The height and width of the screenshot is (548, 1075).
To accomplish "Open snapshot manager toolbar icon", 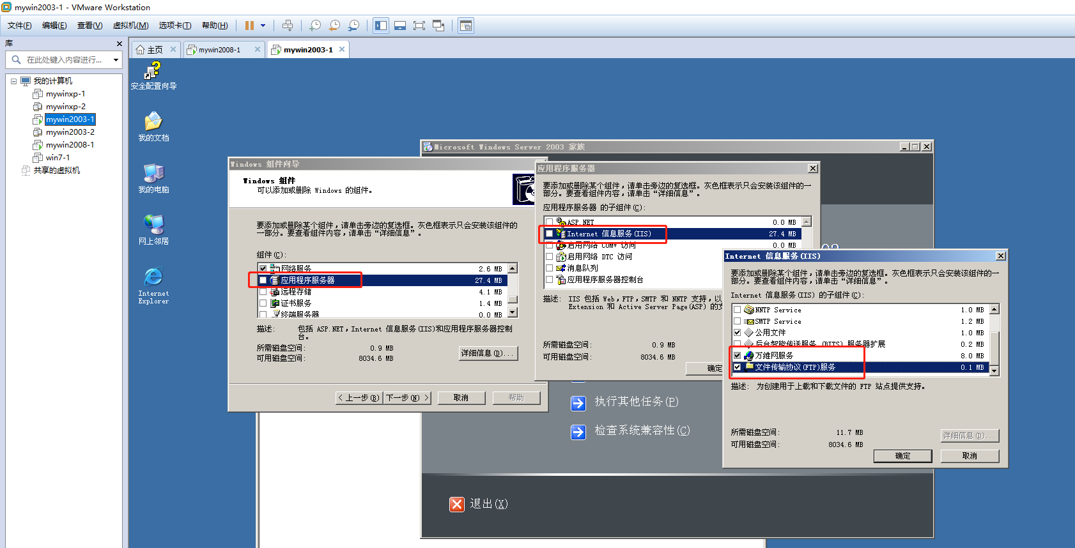I will 353,26.
